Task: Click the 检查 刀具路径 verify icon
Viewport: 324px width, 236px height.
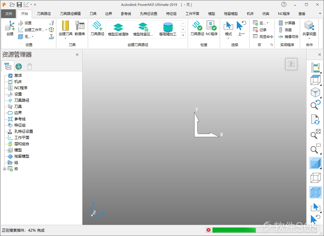Action: coord(197,28)
